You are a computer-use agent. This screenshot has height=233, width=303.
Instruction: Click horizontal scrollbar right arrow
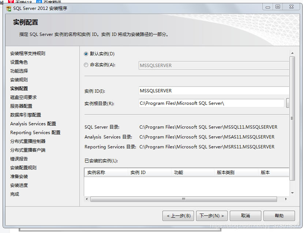pyautogui.click(x=287, y=199)
